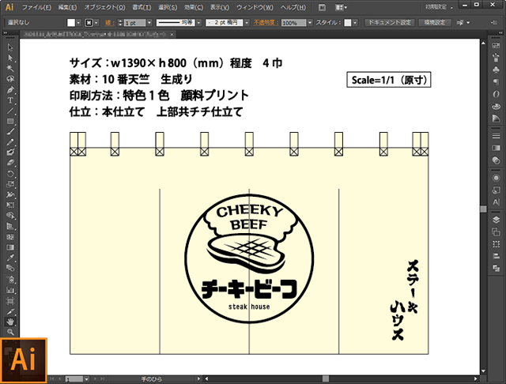This screenshot has width=506, height=384.
Task: Open the 初期設定 workspace switcher
Action: [438, 7]
